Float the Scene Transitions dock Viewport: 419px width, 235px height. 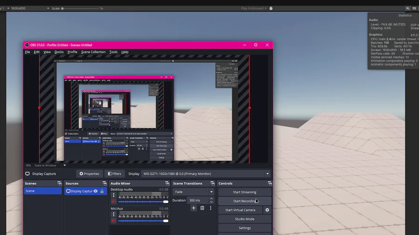[x=212, y=183]
